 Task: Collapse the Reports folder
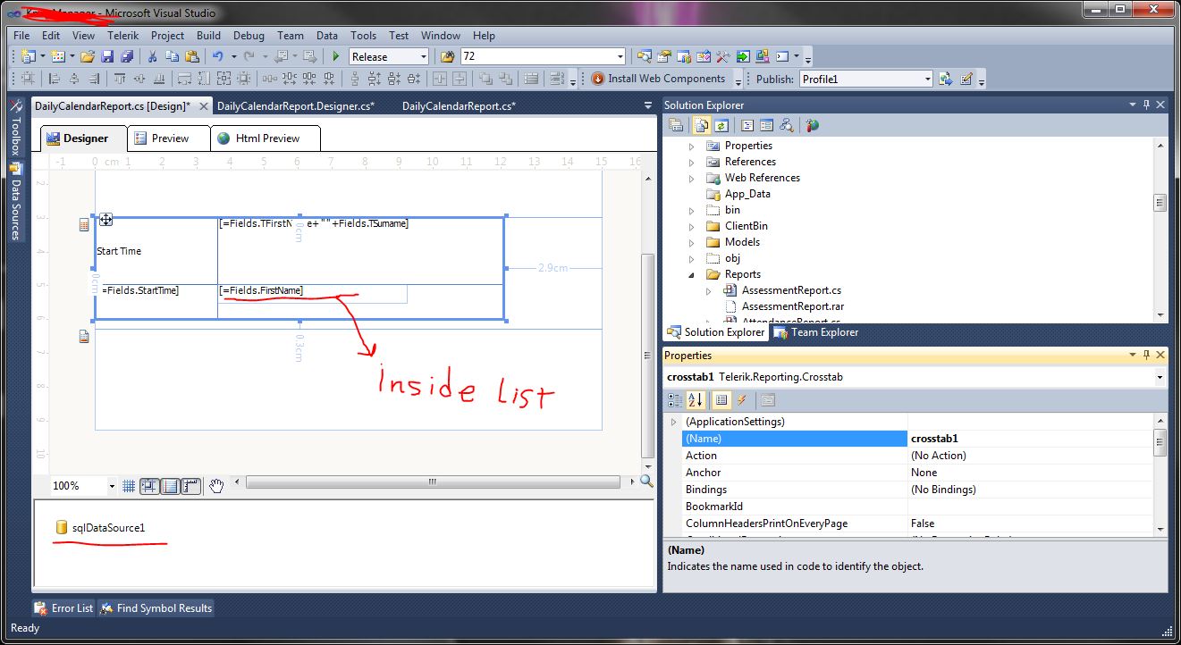pos(691,274)
